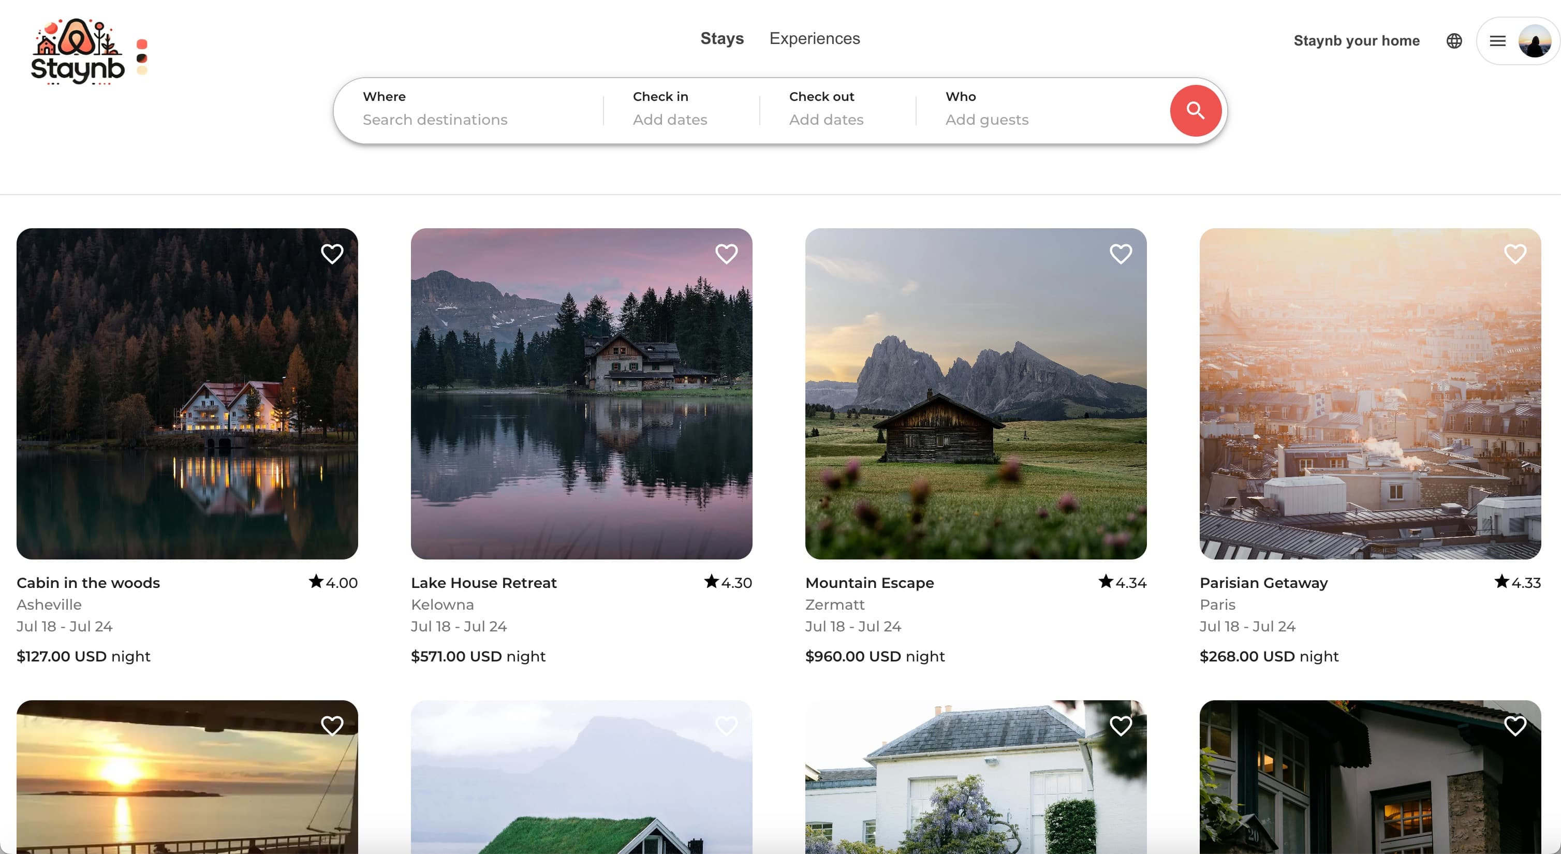Open the Mountain Escape listing title
The height and width of the screenshot is (854, 1561).
click(869, 582)
